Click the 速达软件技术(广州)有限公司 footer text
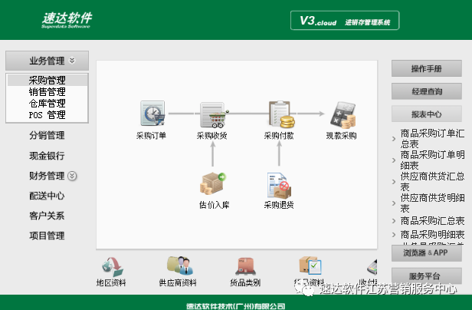This screenshot has height=310, width=472. coord(236,306)
